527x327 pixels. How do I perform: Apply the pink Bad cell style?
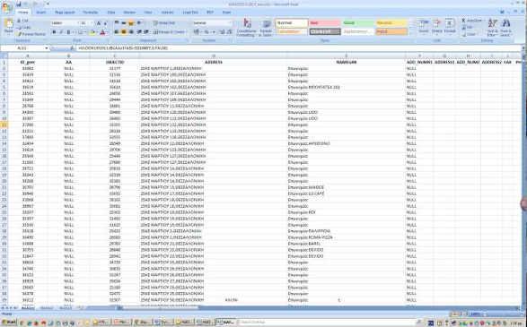pos(325,23)
